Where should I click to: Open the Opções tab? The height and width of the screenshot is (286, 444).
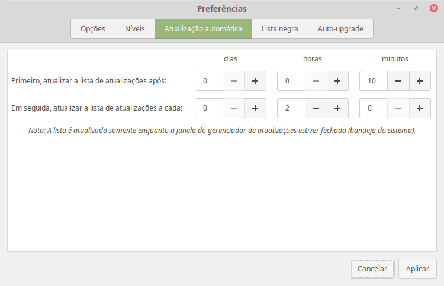(x=93, y=29)
